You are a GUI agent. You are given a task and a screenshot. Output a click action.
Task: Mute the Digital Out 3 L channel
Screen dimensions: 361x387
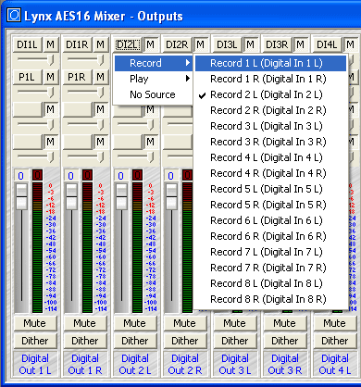235,323
